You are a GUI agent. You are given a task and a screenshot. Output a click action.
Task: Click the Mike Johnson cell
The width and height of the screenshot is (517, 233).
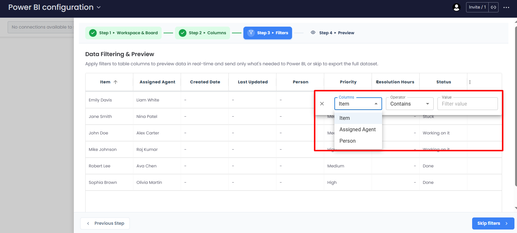click(x=109, y=150)
